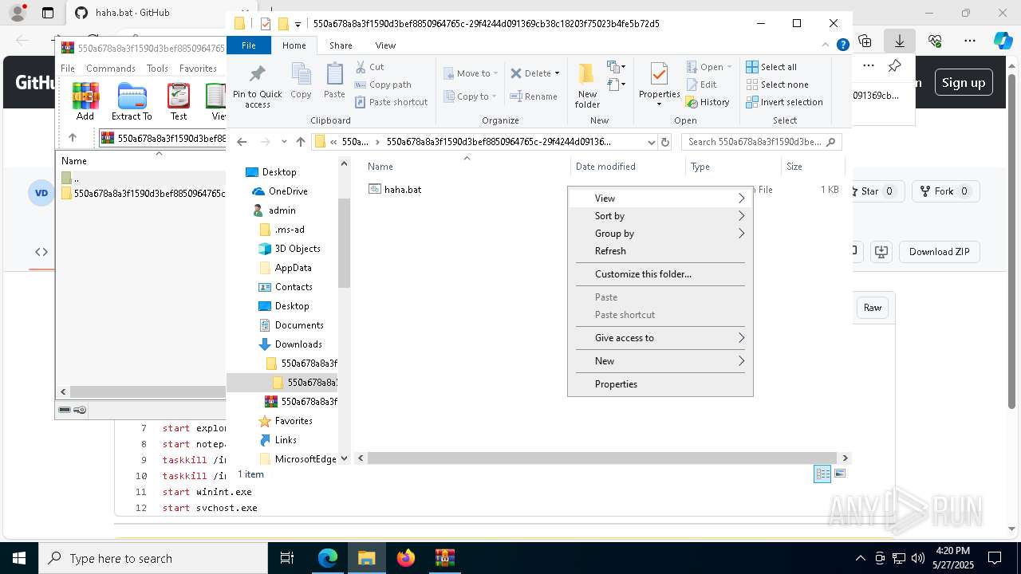This screenshot has width=1021, height=574.
Task: Click Download ZIP on GitHub page
Action: tap(939, 252)
